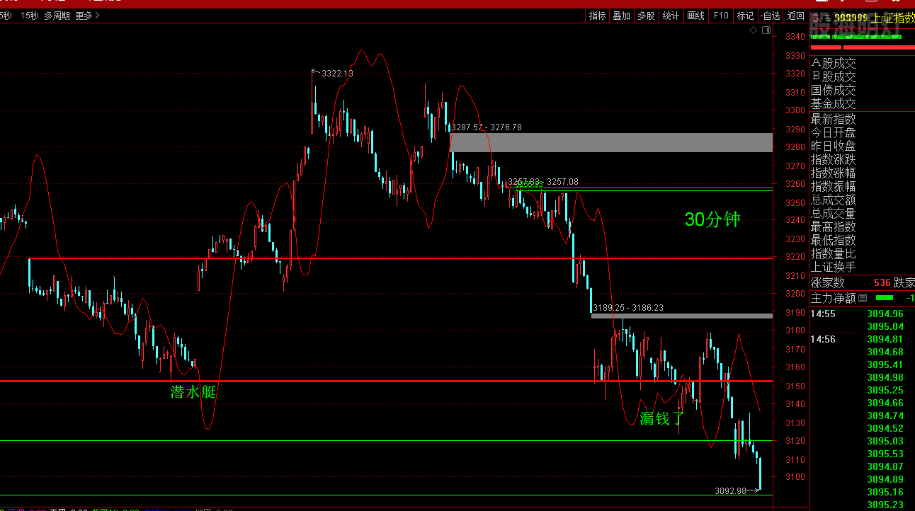Screen dimensions: 915x511
Task: Click the 最高指数 row
Action: [834, 226]
